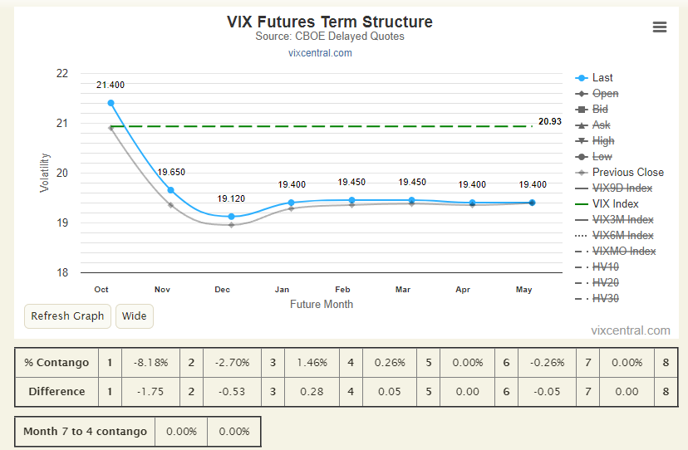This screenshot has width=688, height=450.
Task: Enable the HV30 legend entry
Action: (x=606, y=299)
